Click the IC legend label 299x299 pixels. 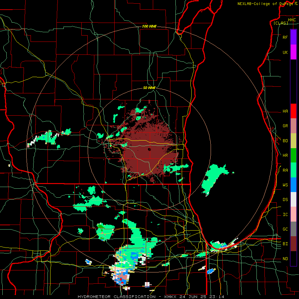coord(285,215)
